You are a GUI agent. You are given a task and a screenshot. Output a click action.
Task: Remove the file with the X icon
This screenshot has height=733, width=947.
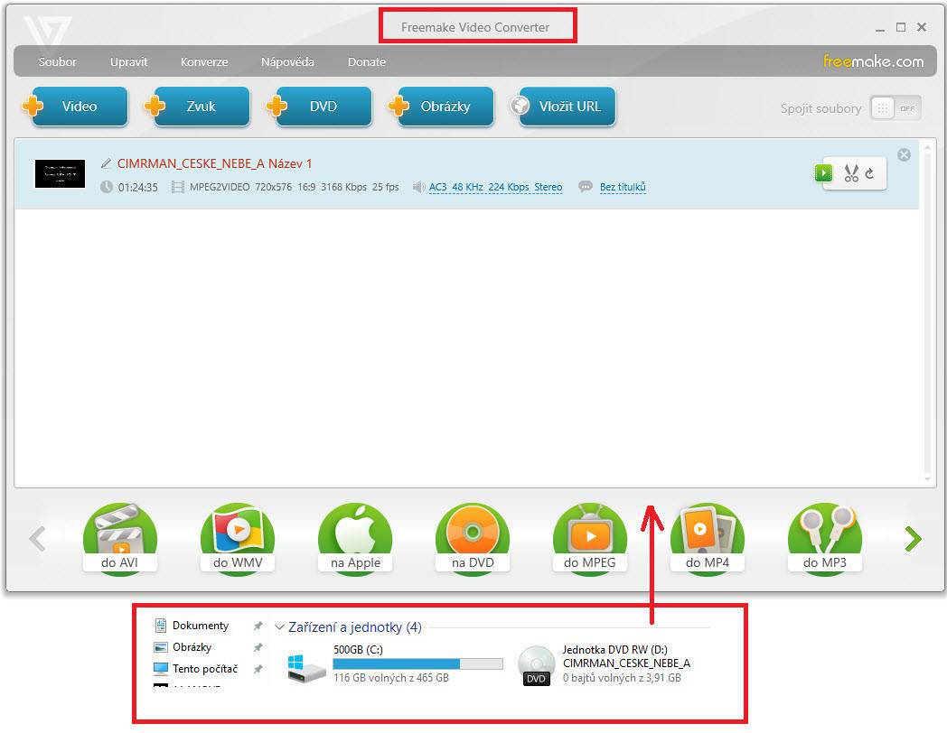[x=905, y=155]
